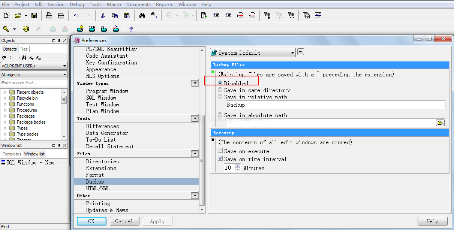Open the CURRENT USER dropdown
This screenshot has height=230, width=454.
34,66
